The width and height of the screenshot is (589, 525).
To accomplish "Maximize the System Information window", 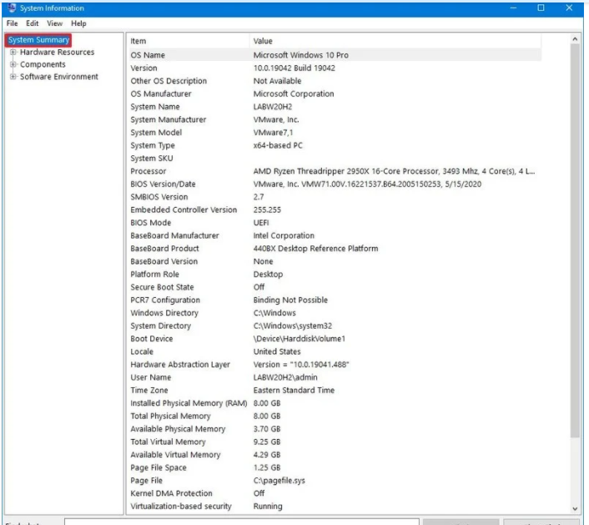I will coord(541,8).
